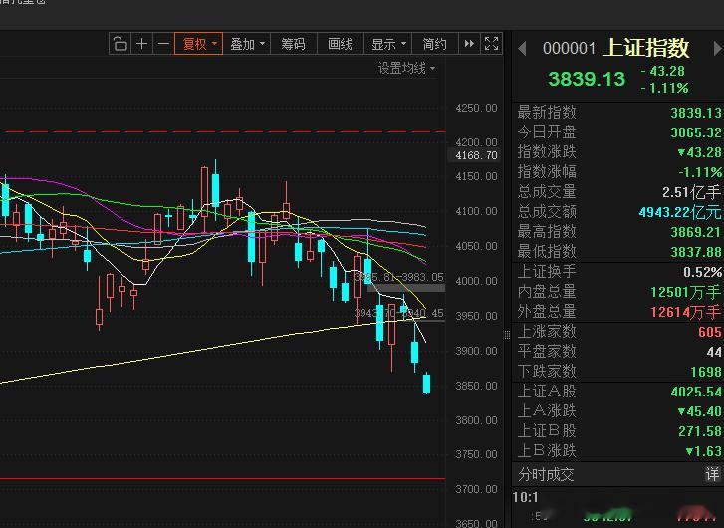Click the 上证A股 4025.54 value

point(696,392)
